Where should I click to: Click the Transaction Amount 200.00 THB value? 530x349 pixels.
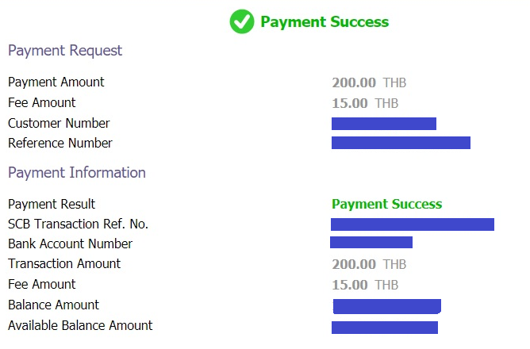(369, 265)
